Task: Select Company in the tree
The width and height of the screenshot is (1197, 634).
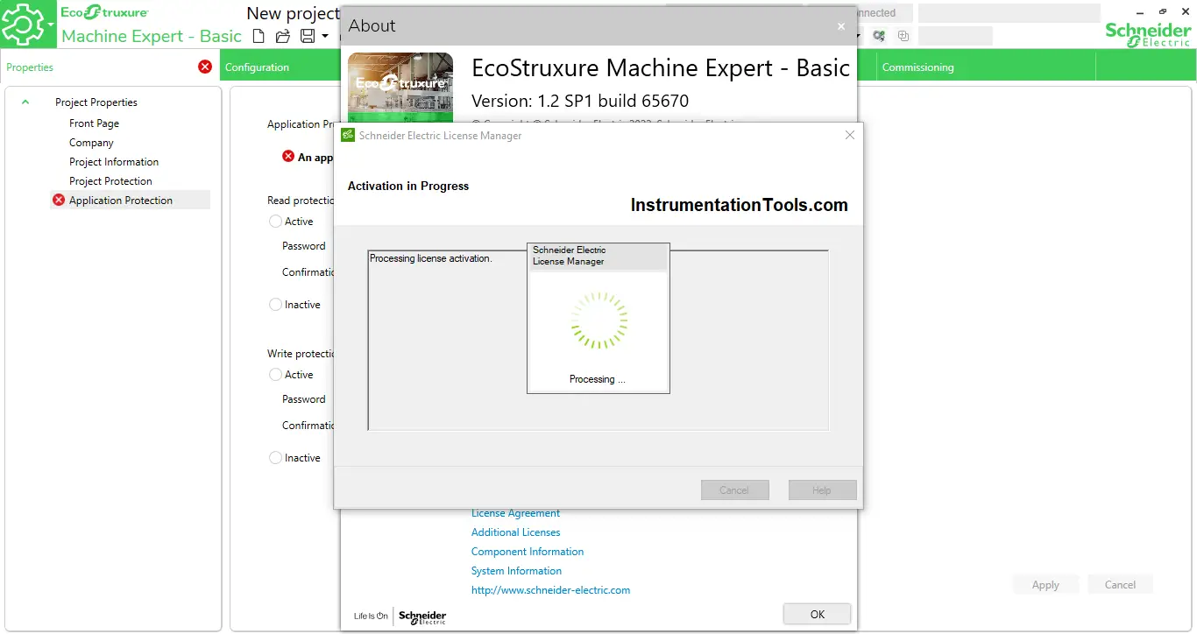Action: click(91, 143)
